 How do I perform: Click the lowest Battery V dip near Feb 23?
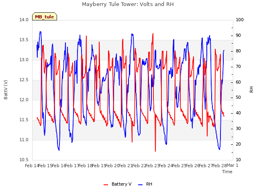coord(155,151)
